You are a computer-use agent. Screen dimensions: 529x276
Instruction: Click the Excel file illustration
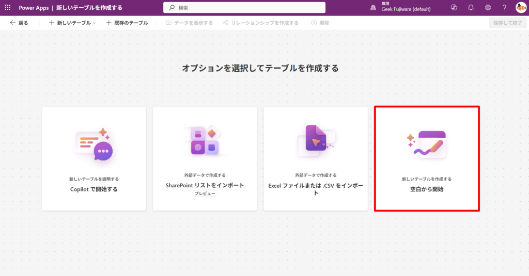click(316, 140)
